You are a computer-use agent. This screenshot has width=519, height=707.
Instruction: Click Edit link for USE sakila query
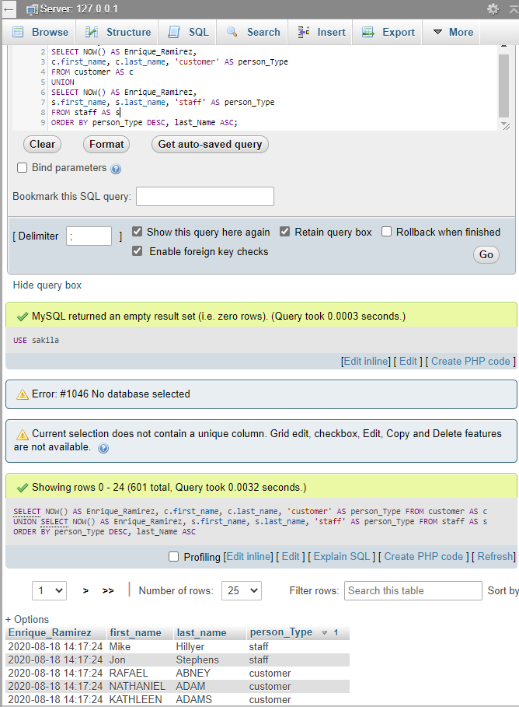(x=408, y=362)
